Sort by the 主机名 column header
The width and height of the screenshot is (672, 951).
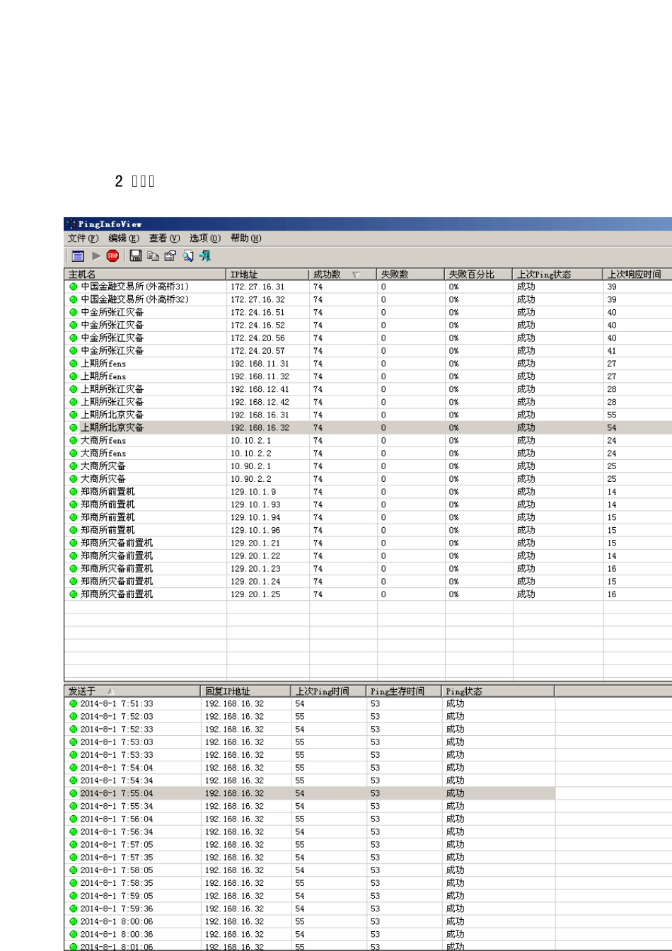[146, 275]
